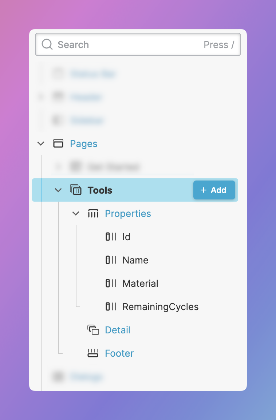Screen dimensions: 276x420
Task: Click the Id property icon
Action: coord(111,237)
